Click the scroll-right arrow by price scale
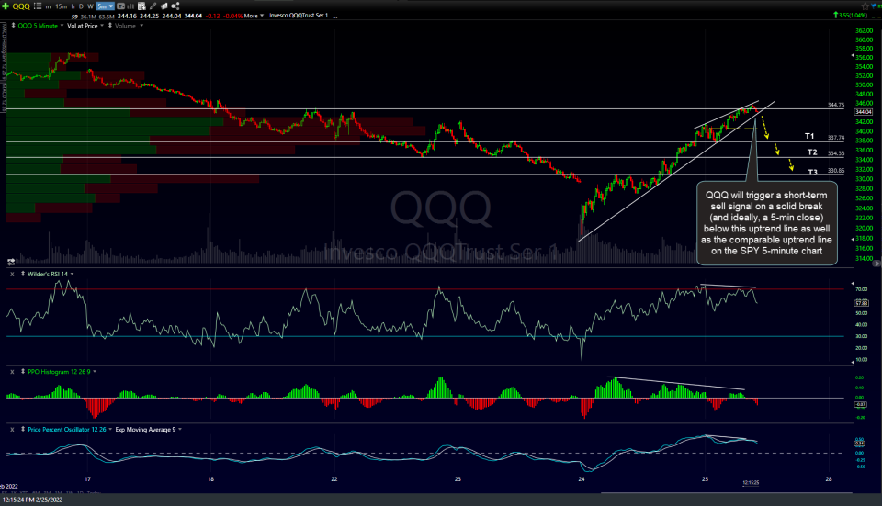Image resolution: width=882 pixels, height=506 pixels. 876,264
